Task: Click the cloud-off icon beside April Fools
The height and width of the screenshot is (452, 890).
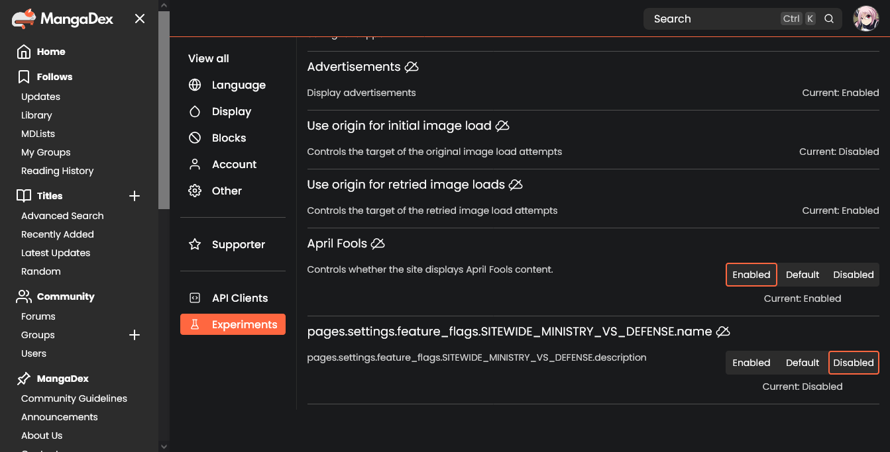Action: (x=378, y=244)
